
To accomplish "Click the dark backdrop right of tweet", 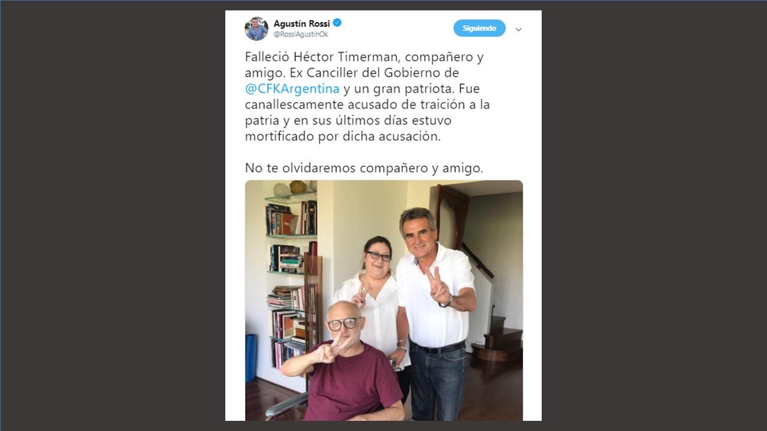I will [654, 215].
